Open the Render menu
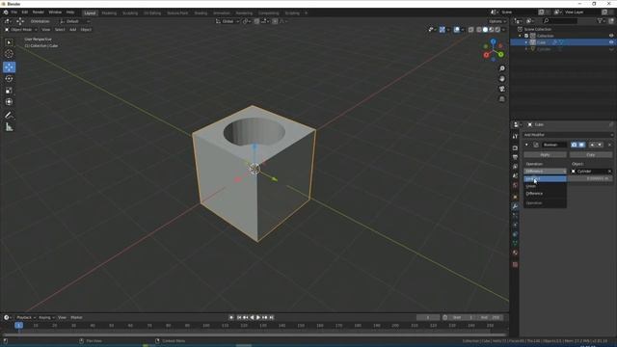Image resolution: width=617 pixels, height=347 pixels. pos(39,13)
